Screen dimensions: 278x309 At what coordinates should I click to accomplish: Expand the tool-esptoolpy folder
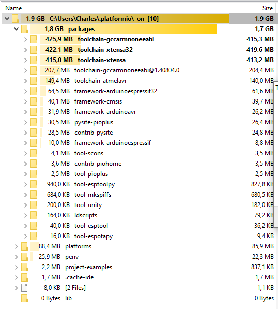(x=25, y=184)
